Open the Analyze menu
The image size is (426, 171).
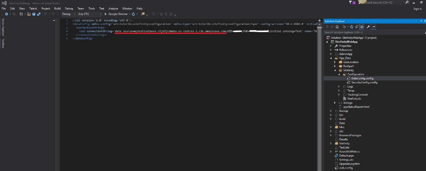113,8
